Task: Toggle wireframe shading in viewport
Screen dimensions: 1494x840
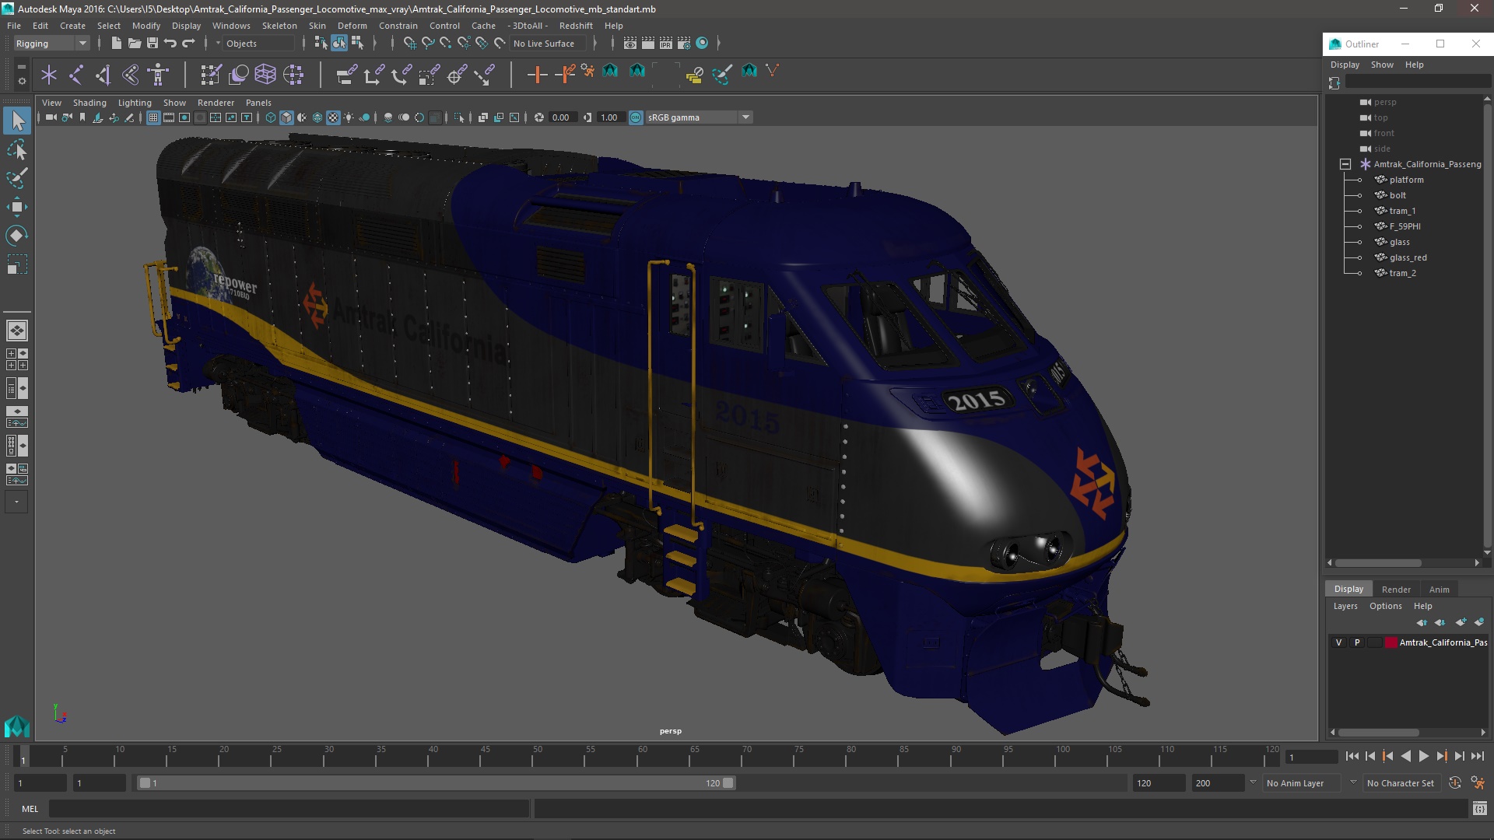Action: coord(271,117)
